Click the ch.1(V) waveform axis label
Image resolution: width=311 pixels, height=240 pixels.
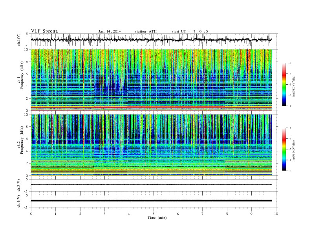point(19,40)
